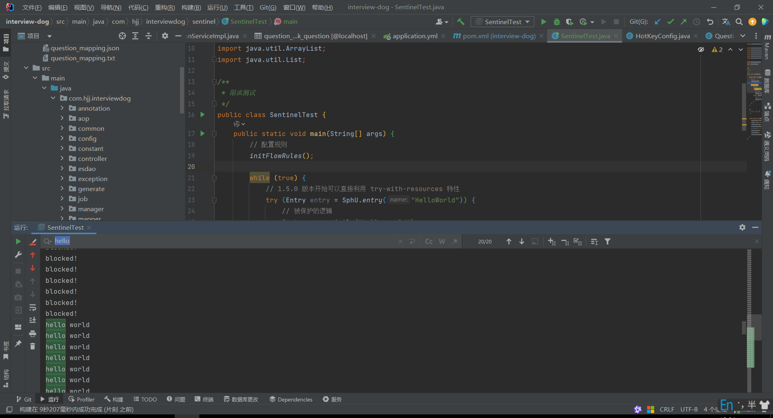Open run configuration wrench icon

tap(18, 255)
